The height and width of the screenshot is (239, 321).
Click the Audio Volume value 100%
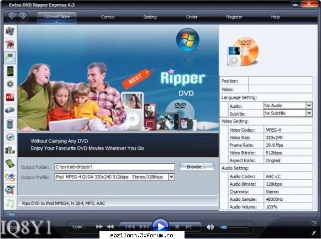point(272,207)
